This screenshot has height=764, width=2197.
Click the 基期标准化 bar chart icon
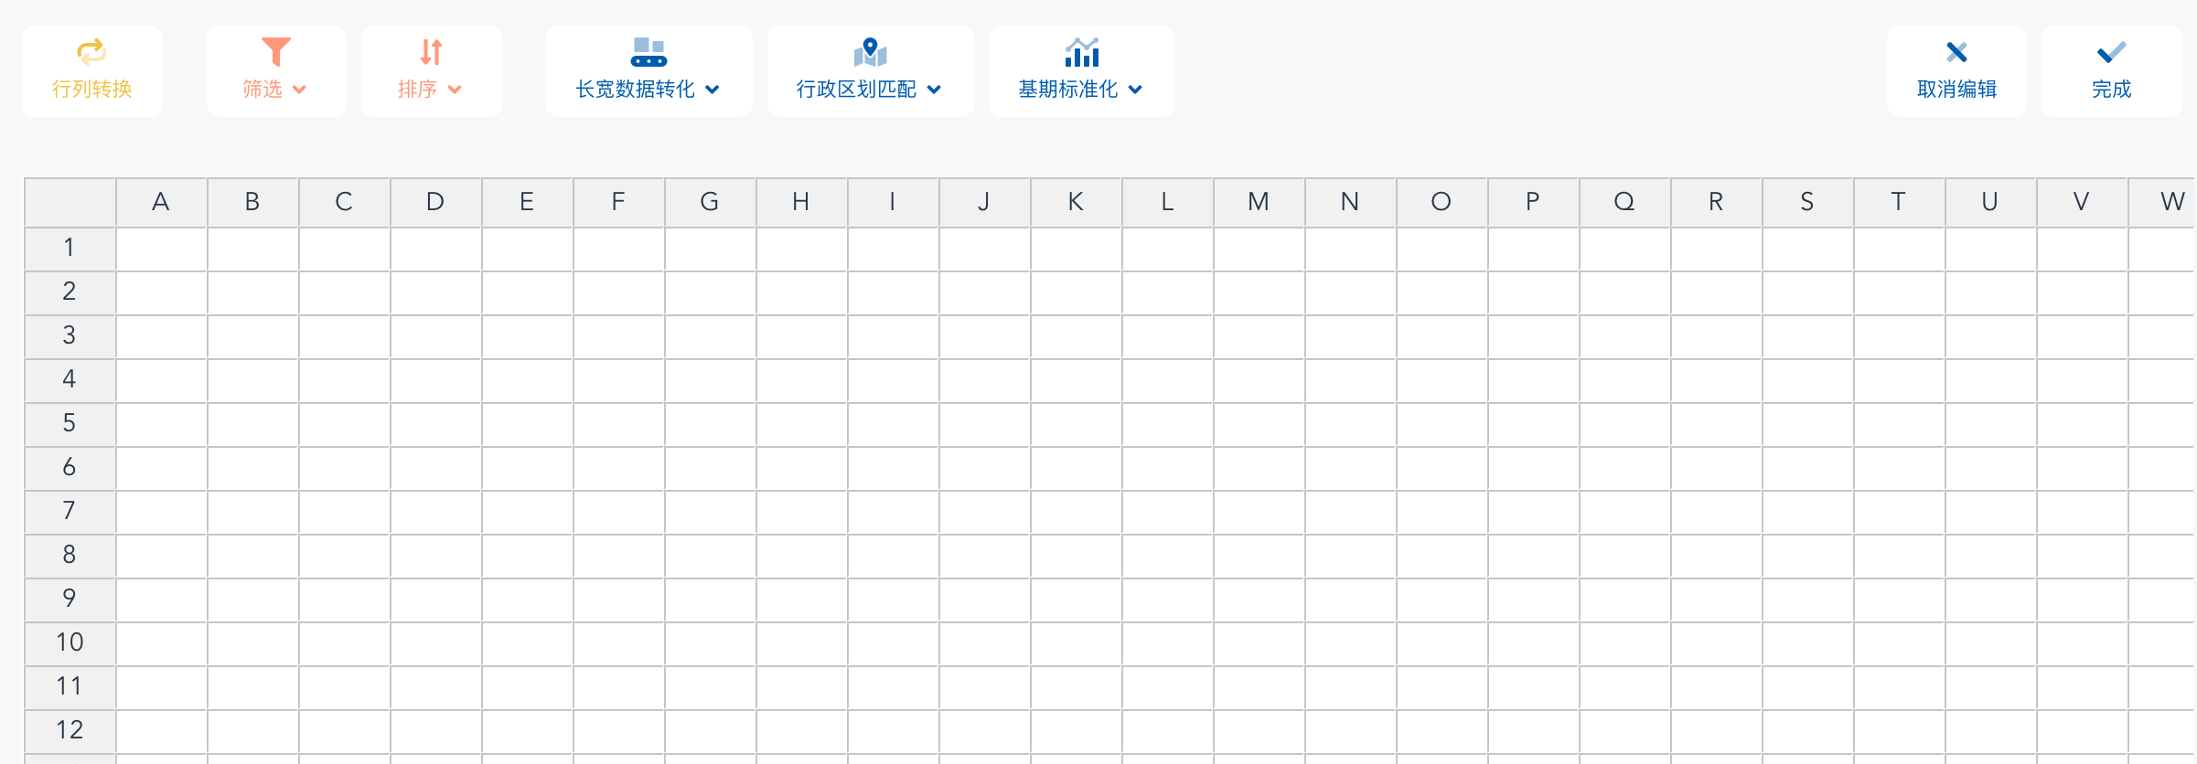(x=1081, y=52)
